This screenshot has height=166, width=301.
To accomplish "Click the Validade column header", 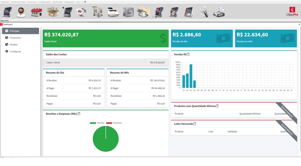I will [232, 132].
